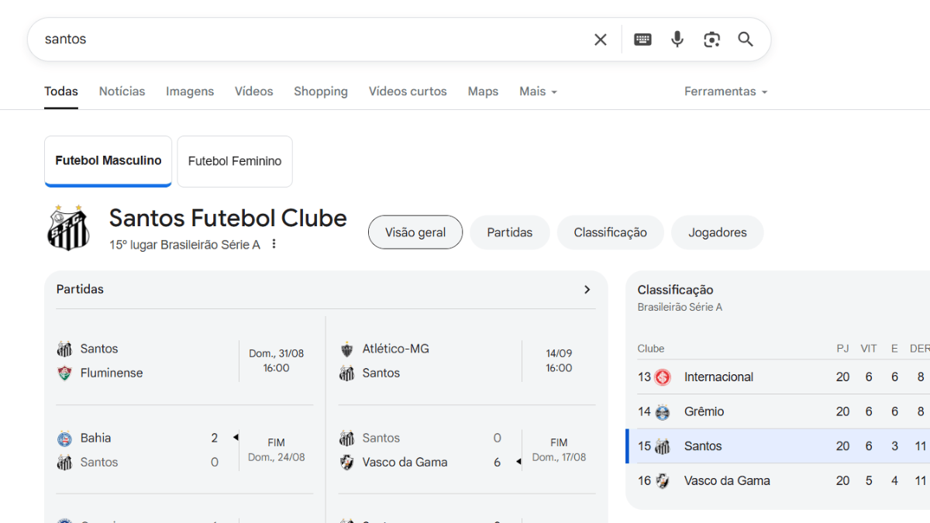Image resolution: width=930 pixels, height=523 pixels.
Task: Open the Imagens results tab
Action: [x=190, y=91]
